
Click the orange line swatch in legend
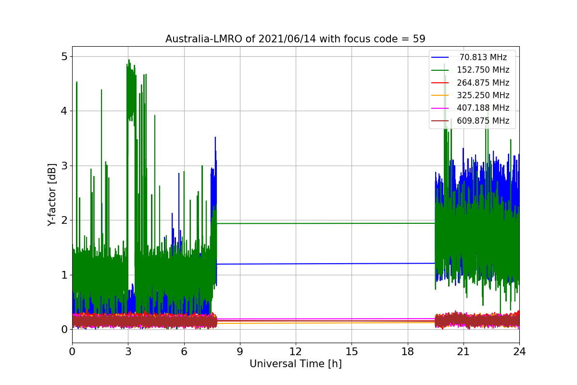pyautogui.click(x=440, y=96)
